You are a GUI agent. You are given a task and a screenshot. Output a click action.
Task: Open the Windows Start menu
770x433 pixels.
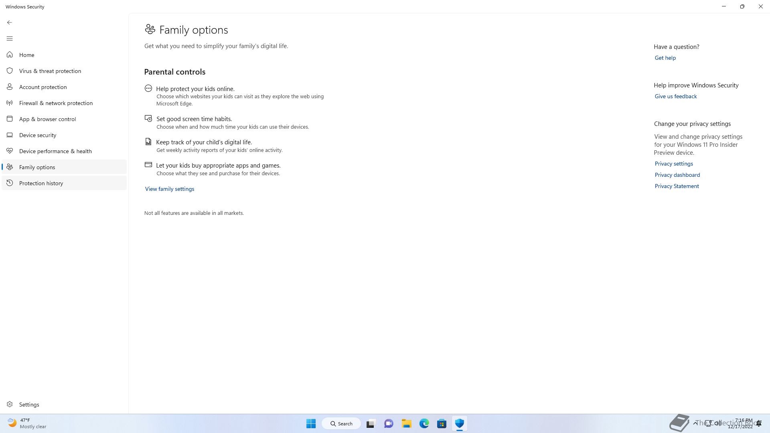tap(311, 423)
